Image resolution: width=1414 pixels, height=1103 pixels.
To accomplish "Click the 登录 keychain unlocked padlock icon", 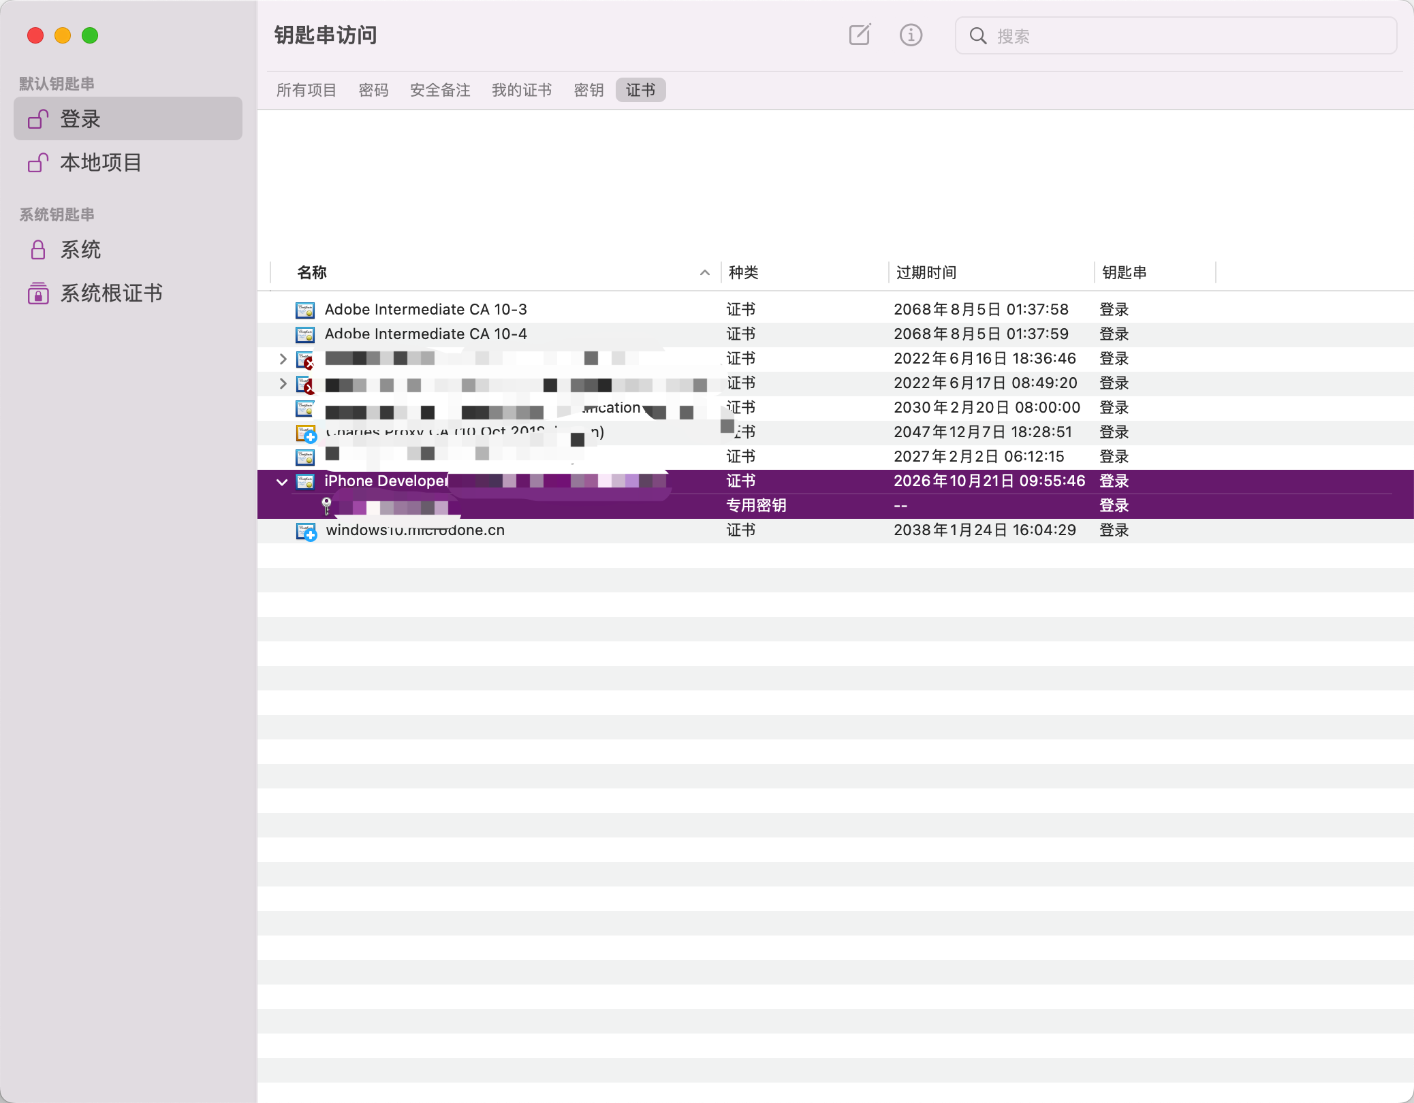I will point(38,119).
